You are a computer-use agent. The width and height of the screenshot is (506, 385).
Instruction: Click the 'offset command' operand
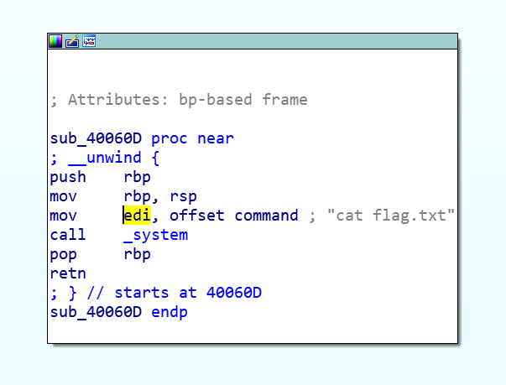click(x=233, y=216)
